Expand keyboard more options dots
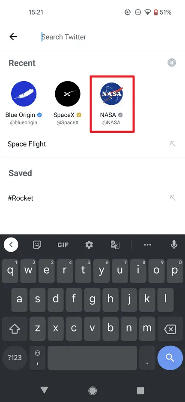This screenshot has width=185, height=402. coord(147,245)
